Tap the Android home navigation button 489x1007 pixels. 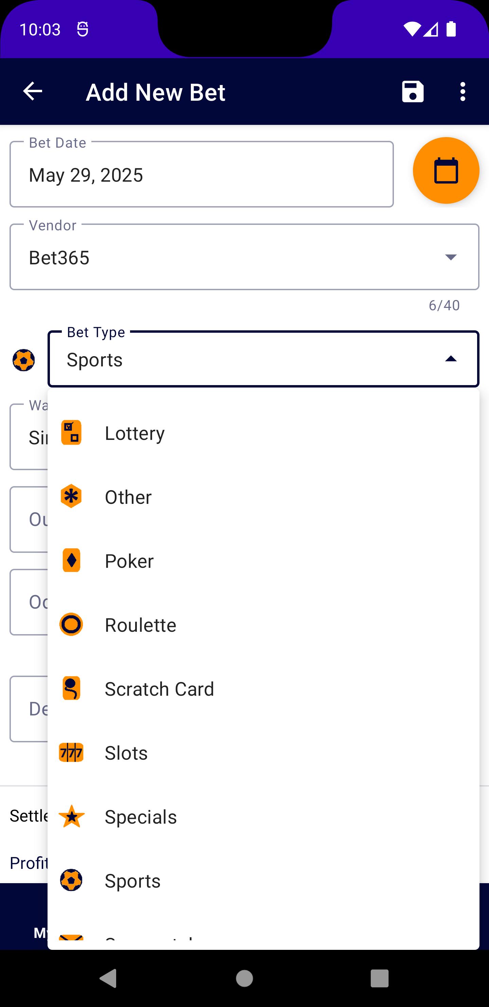click(244, 978)
